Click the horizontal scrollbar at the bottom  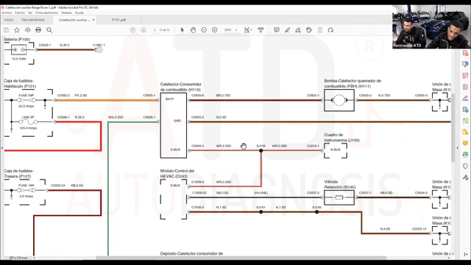click(x=241, y=258)
